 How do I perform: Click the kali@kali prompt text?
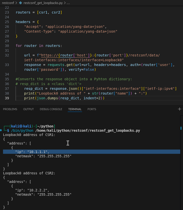coord(21,126)
